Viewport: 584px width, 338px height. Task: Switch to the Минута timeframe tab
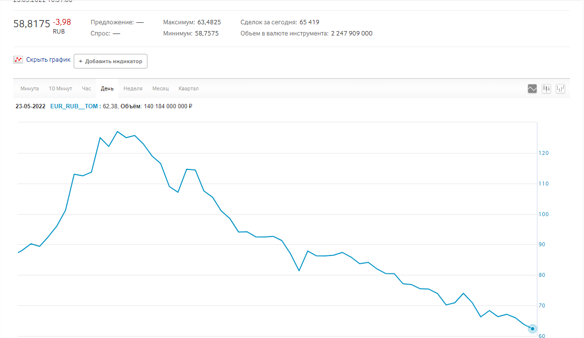coord(30,88)
